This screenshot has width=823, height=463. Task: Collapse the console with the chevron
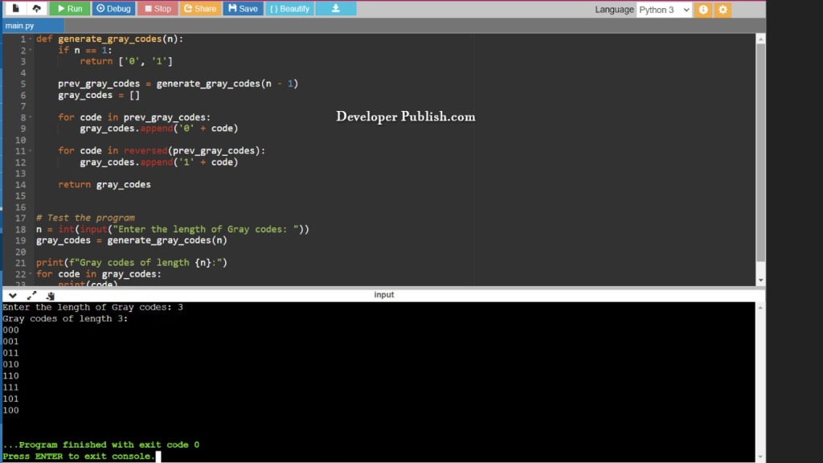click(12, 295)
